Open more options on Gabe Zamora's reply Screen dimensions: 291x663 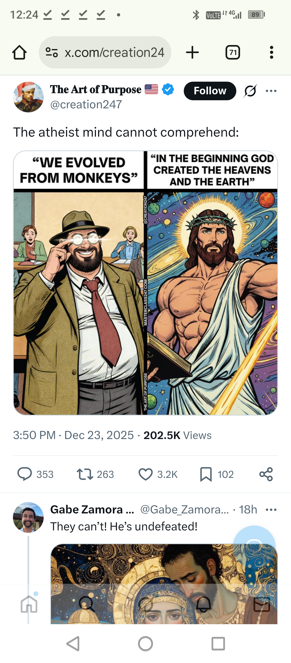(x=271, y=510)
